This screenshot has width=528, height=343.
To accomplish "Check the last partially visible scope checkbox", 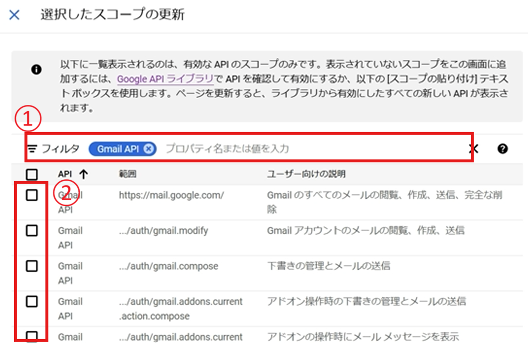I will (x=32, y=336).
